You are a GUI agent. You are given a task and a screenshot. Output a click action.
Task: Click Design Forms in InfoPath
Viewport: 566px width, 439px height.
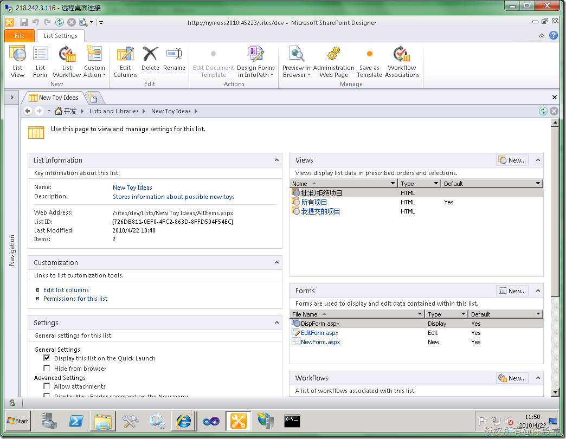(255, 61)
